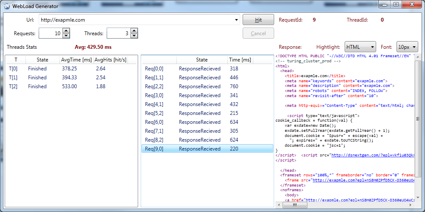Open the dsnextgen.com script link in response

click(373, 155)
